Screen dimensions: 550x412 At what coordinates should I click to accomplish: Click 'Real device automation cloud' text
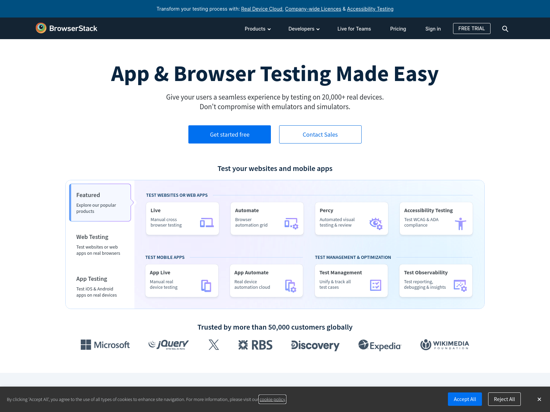click(252, 285)
